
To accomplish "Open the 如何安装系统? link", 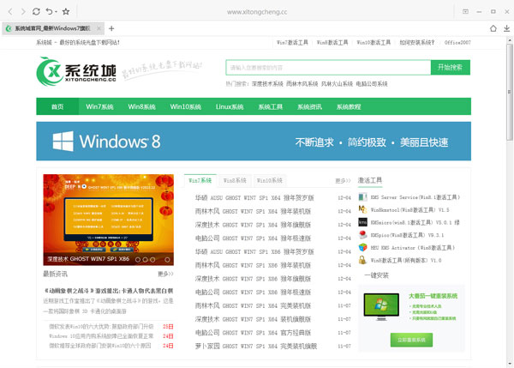I will point(416,42).
